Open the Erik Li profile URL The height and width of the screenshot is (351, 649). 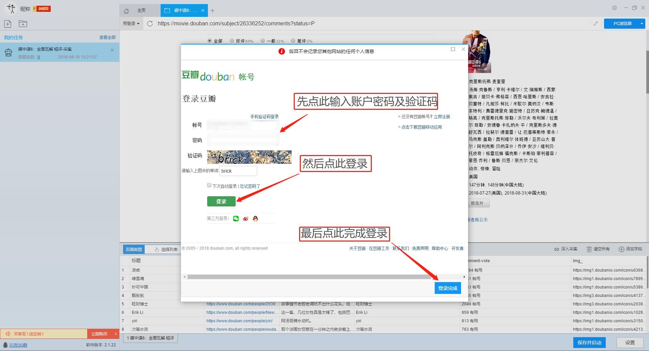coord(242,312)
